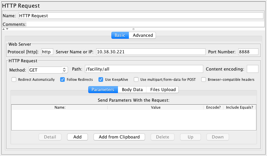
Task: Click the Path field /facility/all
Action: (x=144, y=69)
